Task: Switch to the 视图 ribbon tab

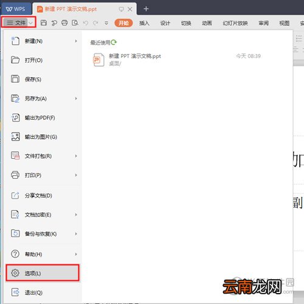Action: click(x=284, y=23)
